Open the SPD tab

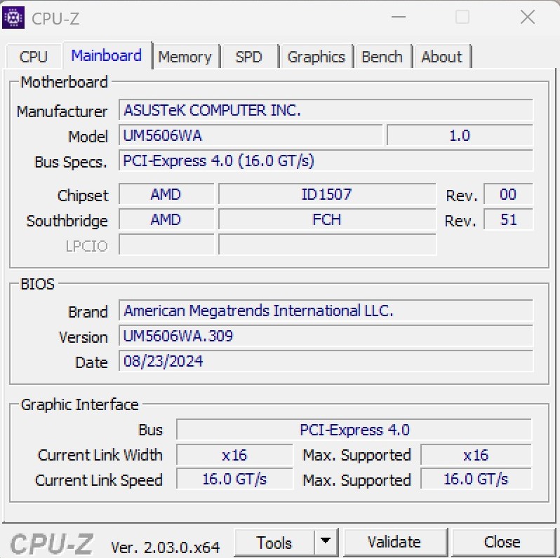click(249, 57)
